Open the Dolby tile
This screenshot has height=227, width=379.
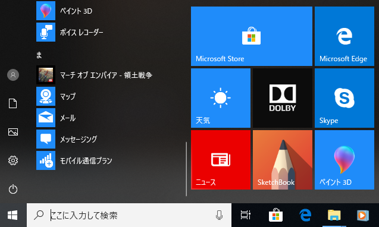[283, 98]
